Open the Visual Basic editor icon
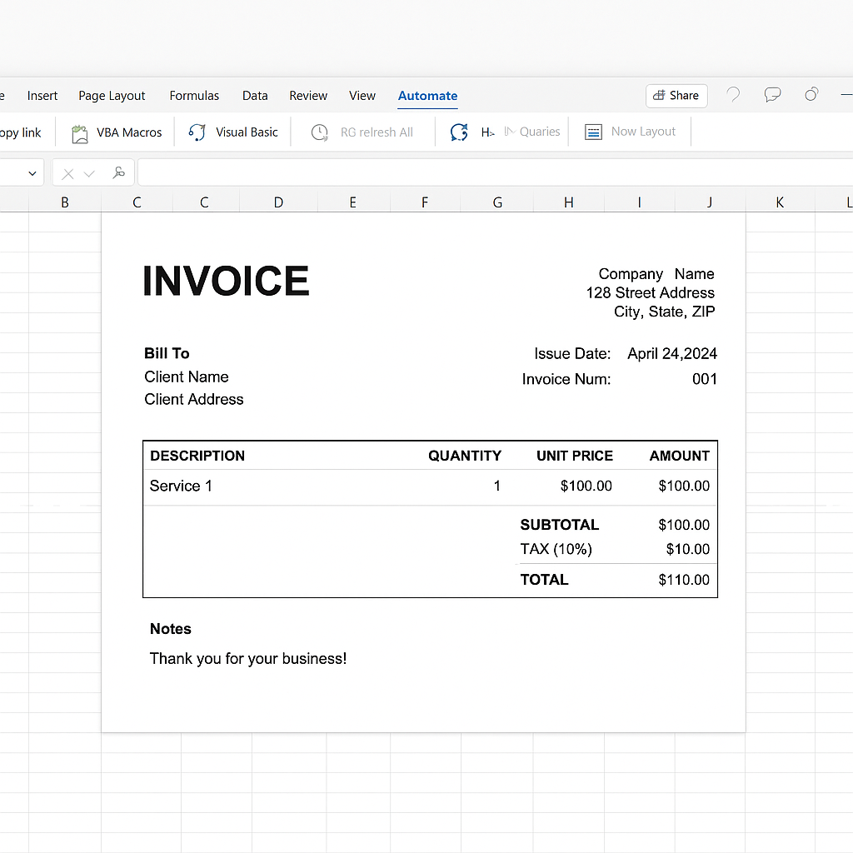 point(197,132)
